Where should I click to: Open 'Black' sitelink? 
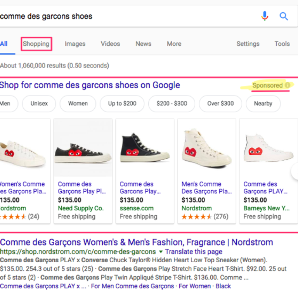[x=223, y=286]
